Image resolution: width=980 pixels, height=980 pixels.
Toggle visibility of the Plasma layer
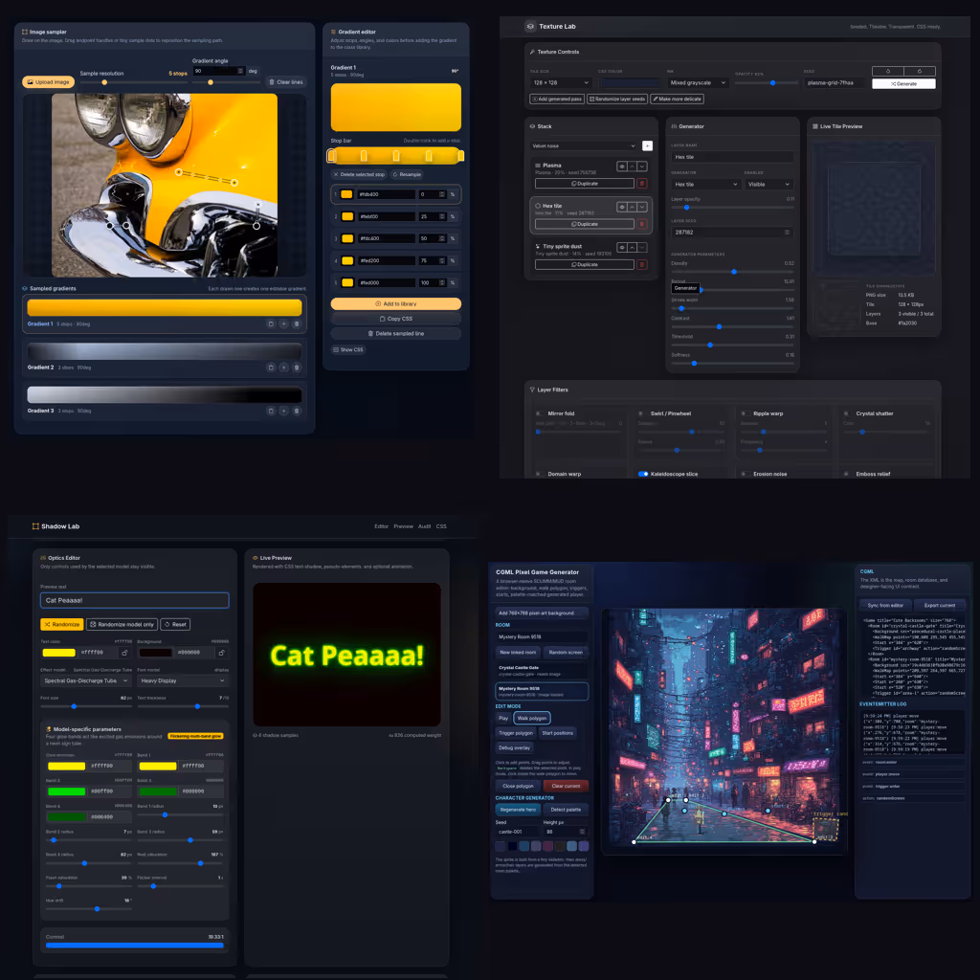pos(622,167)
